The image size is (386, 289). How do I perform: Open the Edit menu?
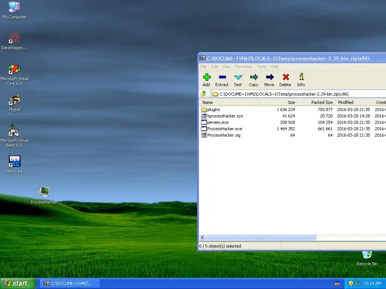coord(214,67)
